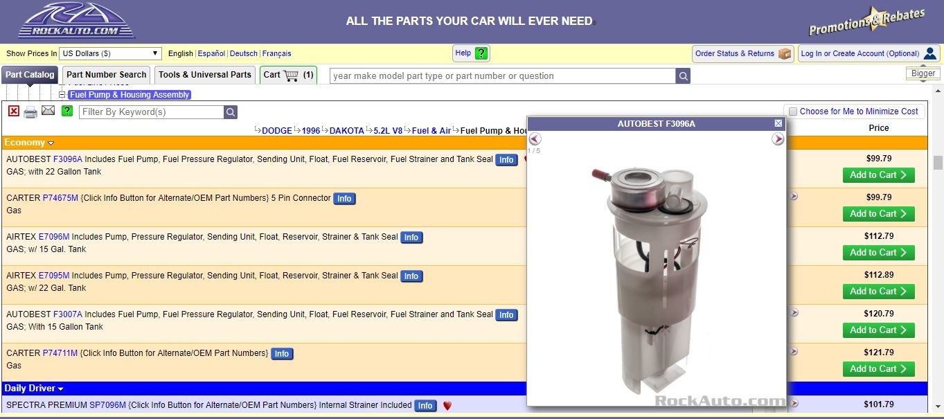Click the heart icon on the SPECTRA PREMIUM SP7096M row
Screen dimensions: 944x419
pos(447,406)
